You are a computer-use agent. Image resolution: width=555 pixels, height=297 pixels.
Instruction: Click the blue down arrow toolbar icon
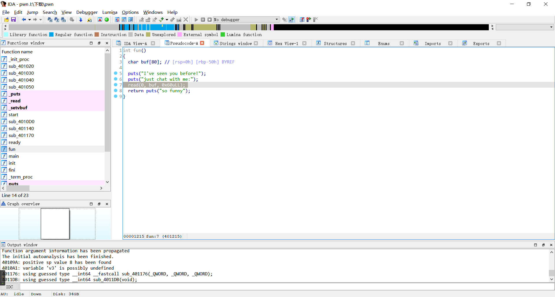point(81,20)
